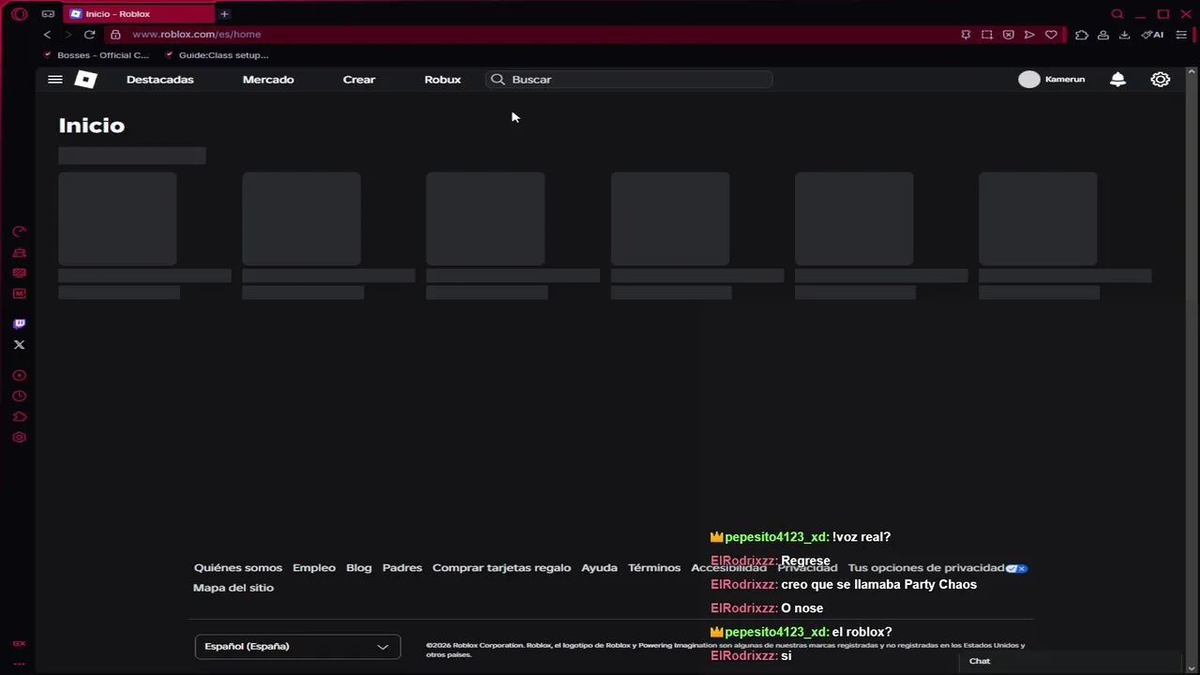Open the Roblox hamburger side menu

point(55,80)
